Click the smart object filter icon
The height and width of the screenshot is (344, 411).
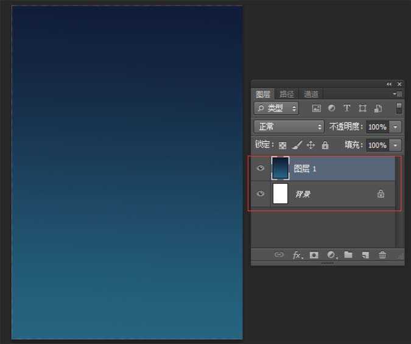tap(378, 108)
